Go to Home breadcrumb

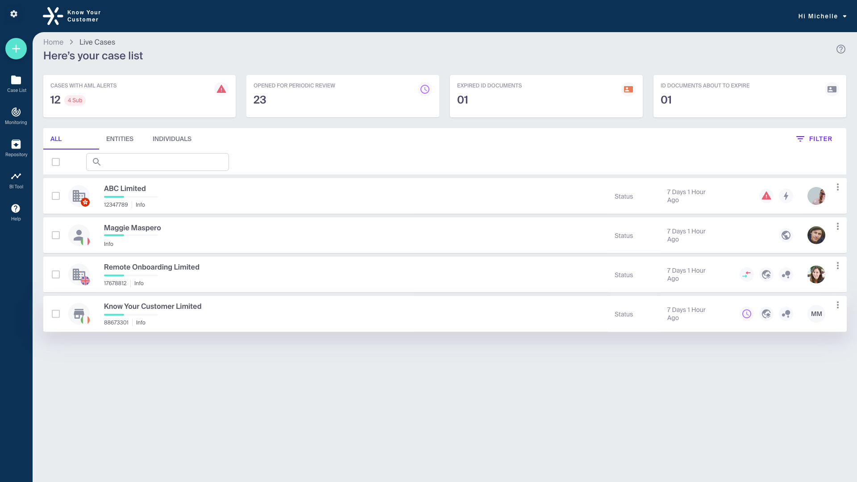point(53,42)
